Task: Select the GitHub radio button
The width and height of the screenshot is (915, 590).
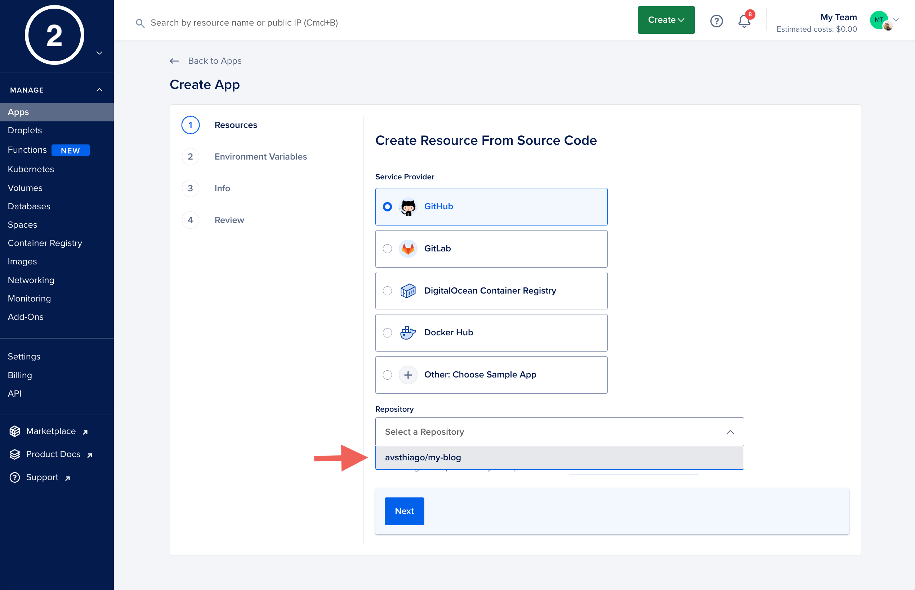Action: [x=387, y=207]
